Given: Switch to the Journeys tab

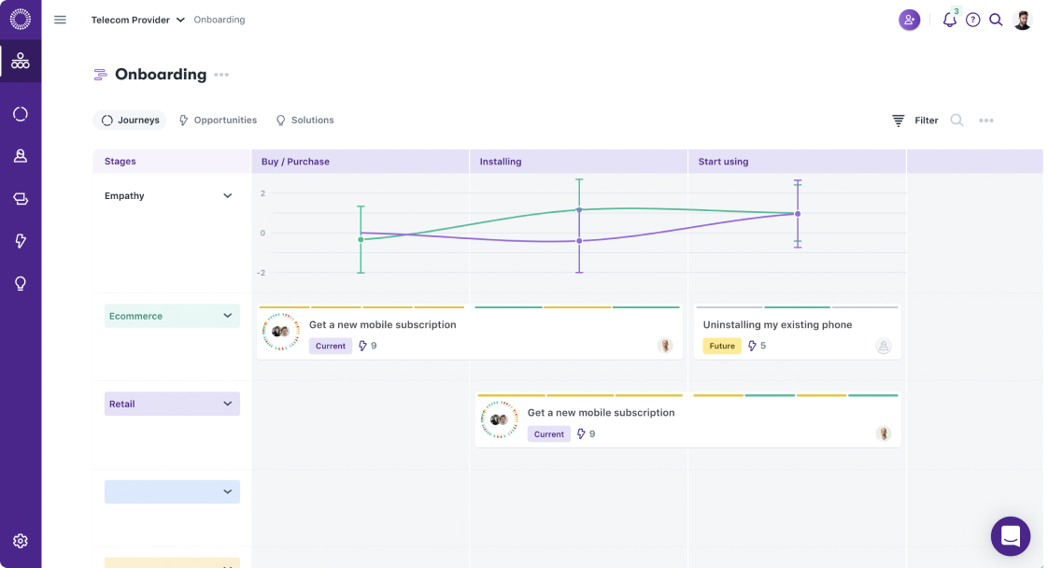Looking at the screenshot, I should [130, 121].
